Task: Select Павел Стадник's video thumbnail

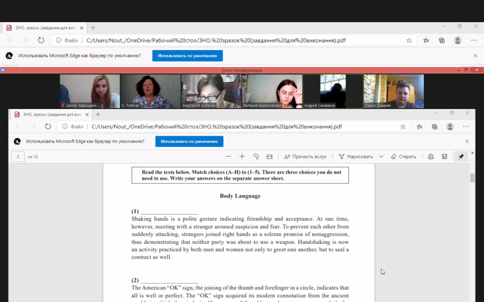Action: [x=393, y=91]
